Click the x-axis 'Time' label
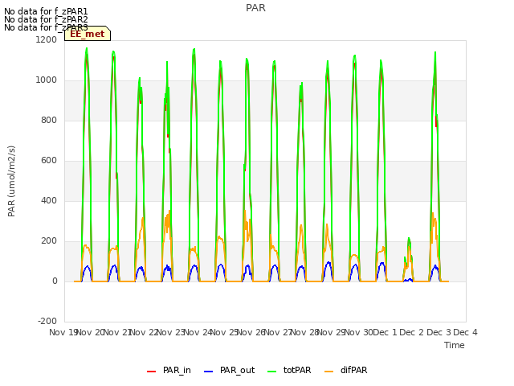The image size is (514, 386). (455, 345)
